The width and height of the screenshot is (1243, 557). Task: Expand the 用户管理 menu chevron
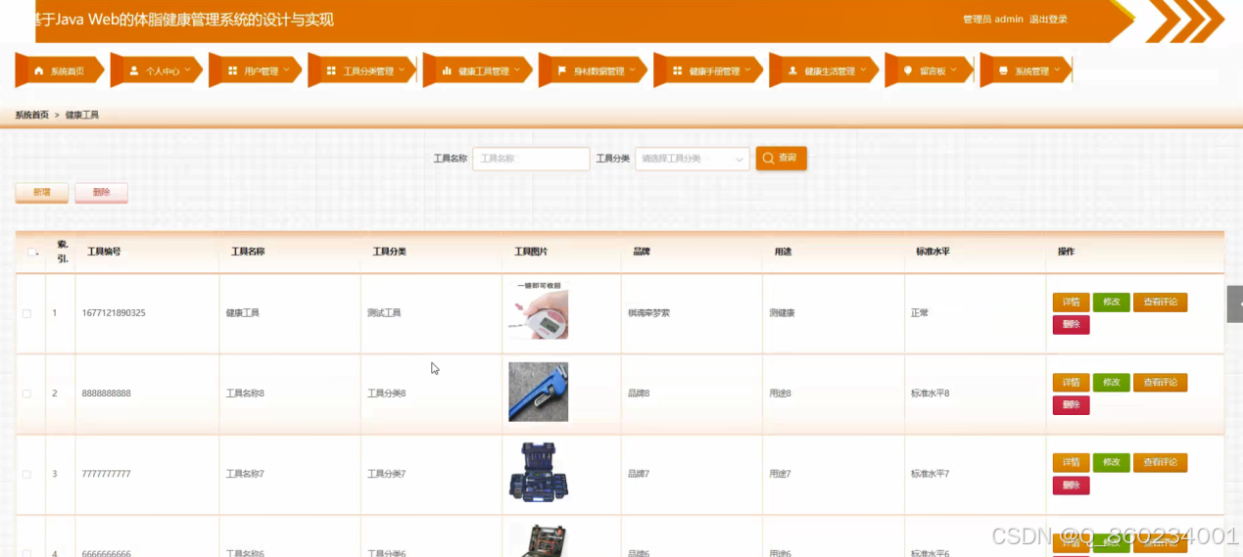point(287,70)
